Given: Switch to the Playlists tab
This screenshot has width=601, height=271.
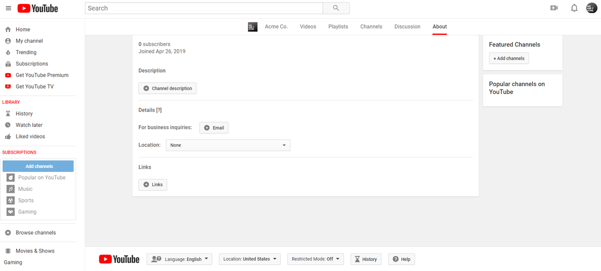Looking at the screenshot, I should tap(338, 27).
